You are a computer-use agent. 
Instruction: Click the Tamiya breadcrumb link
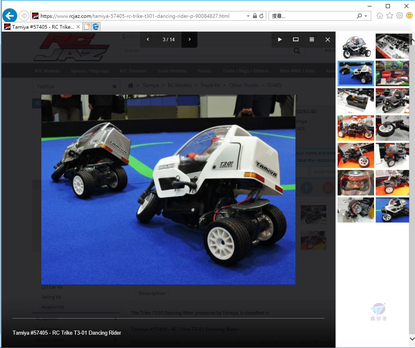click(151, 85)
